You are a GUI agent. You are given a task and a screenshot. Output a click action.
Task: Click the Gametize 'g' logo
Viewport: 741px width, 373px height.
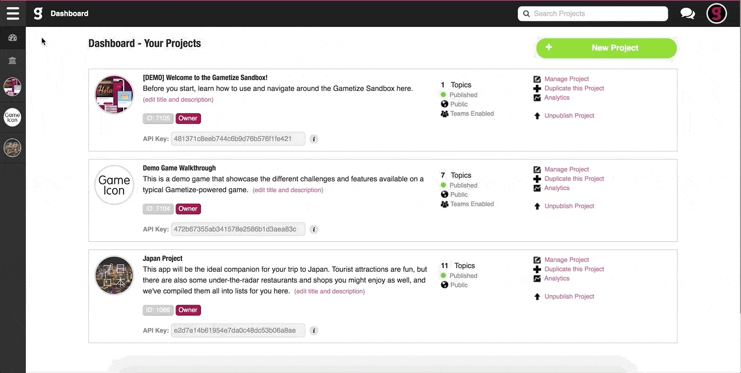38,13
